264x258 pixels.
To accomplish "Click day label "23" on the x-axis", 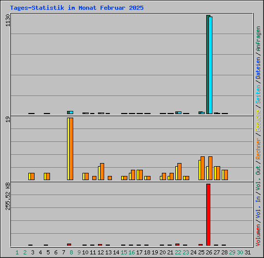I will 186,252.
